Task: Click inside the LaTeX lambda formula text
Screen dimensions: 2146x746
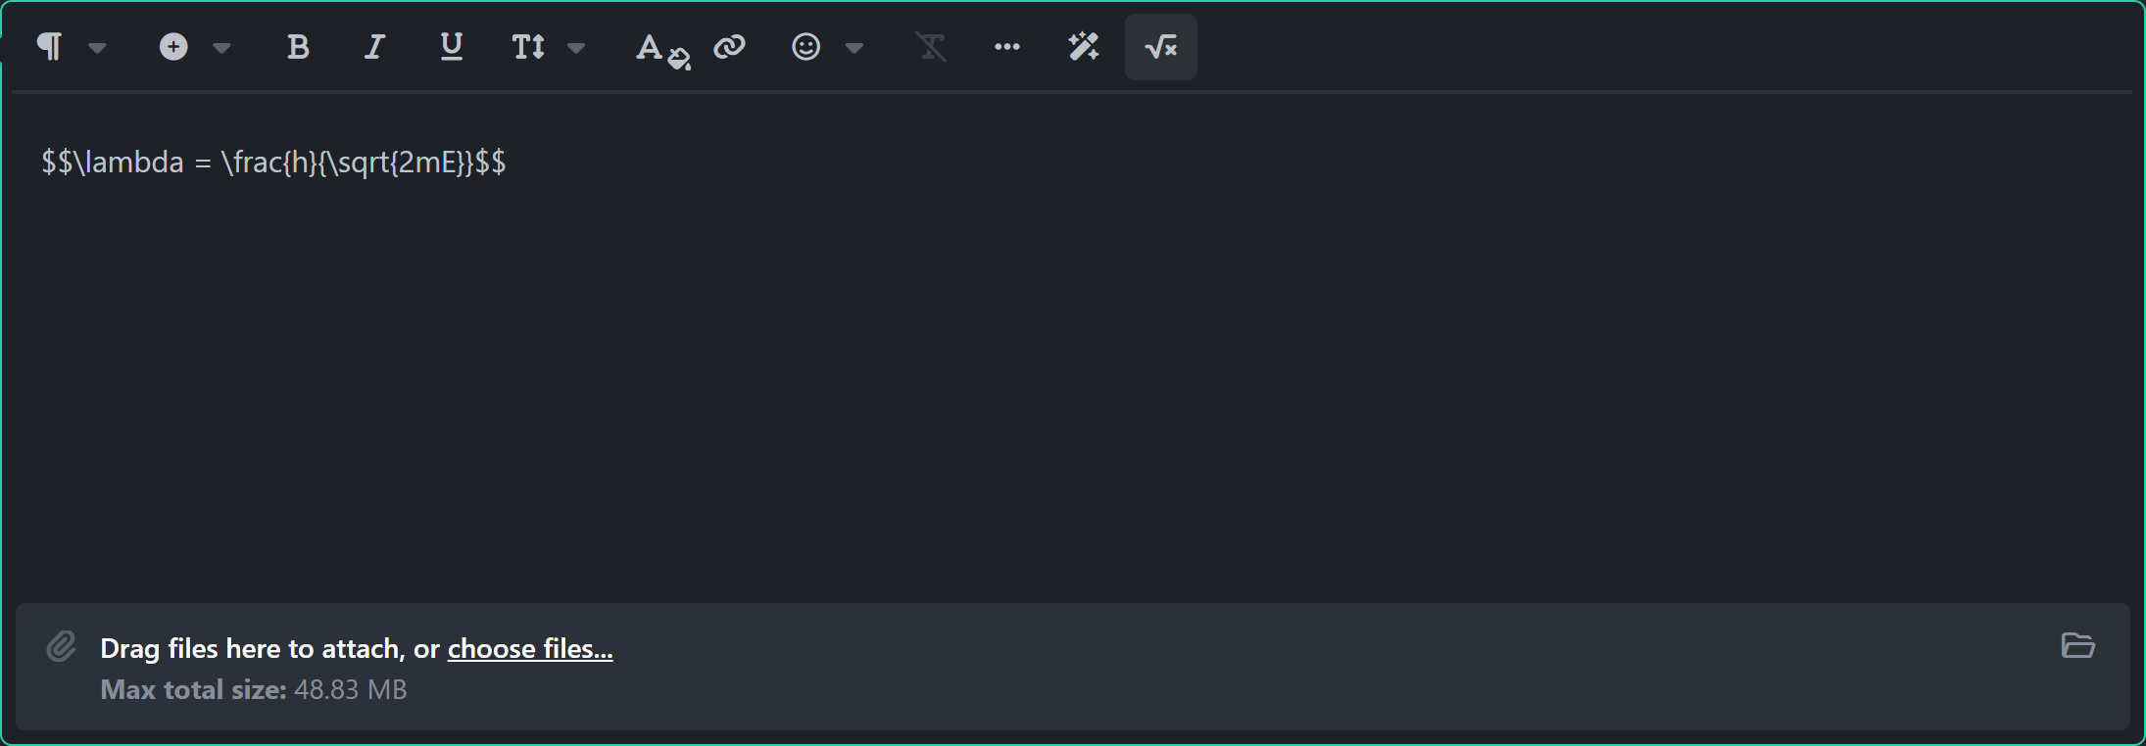Action: pyautogui.click(x=273, y=162)
